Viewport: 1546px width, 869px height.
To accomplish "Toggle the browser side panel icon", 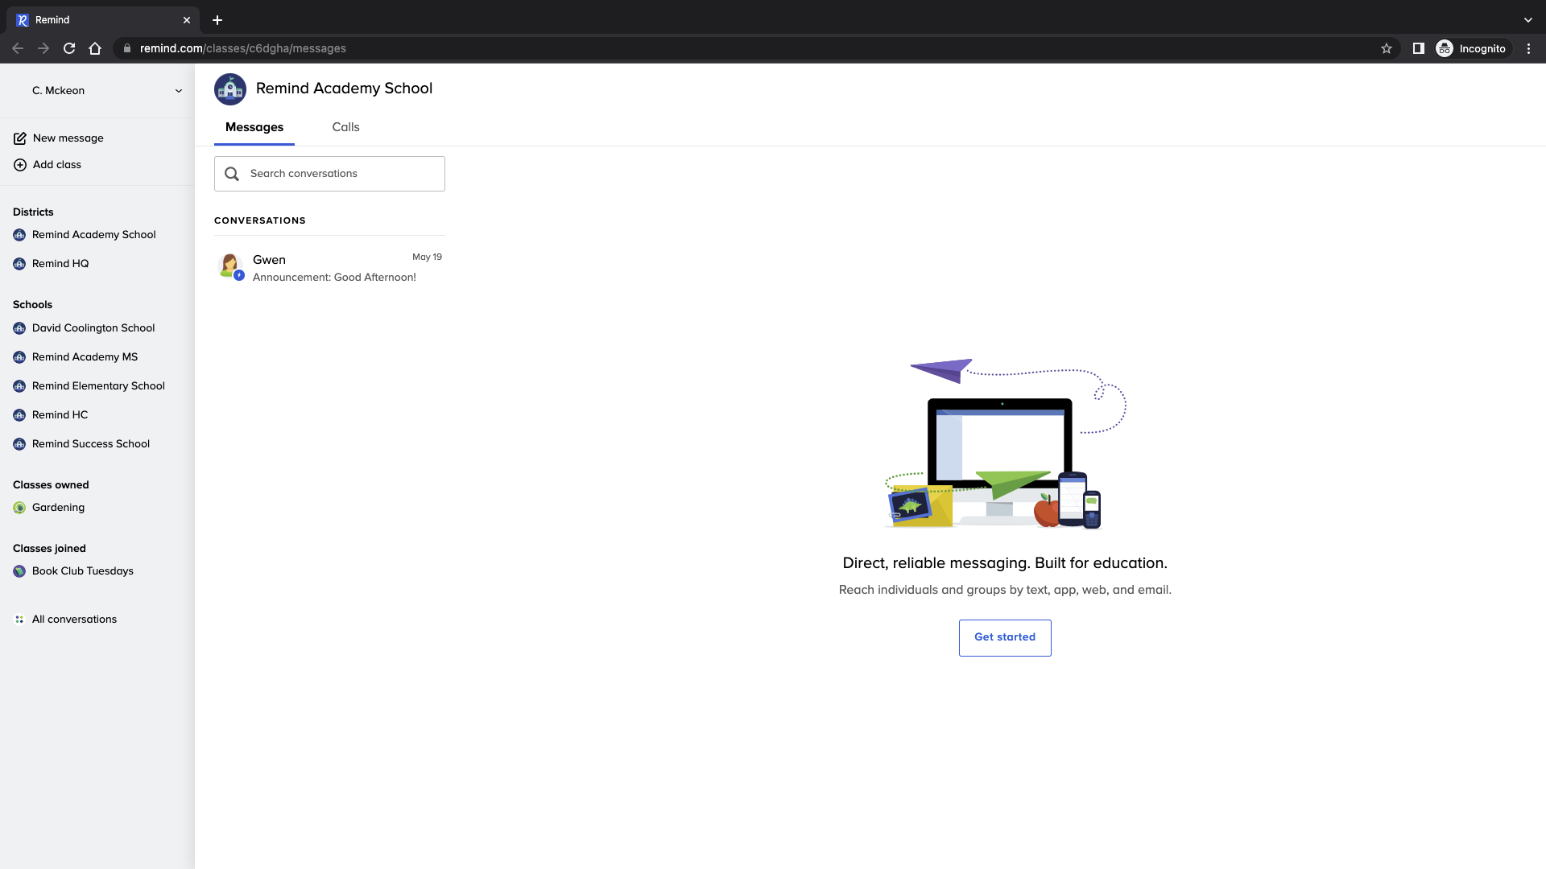I will pyautogui.click(x=1418, y=48).
